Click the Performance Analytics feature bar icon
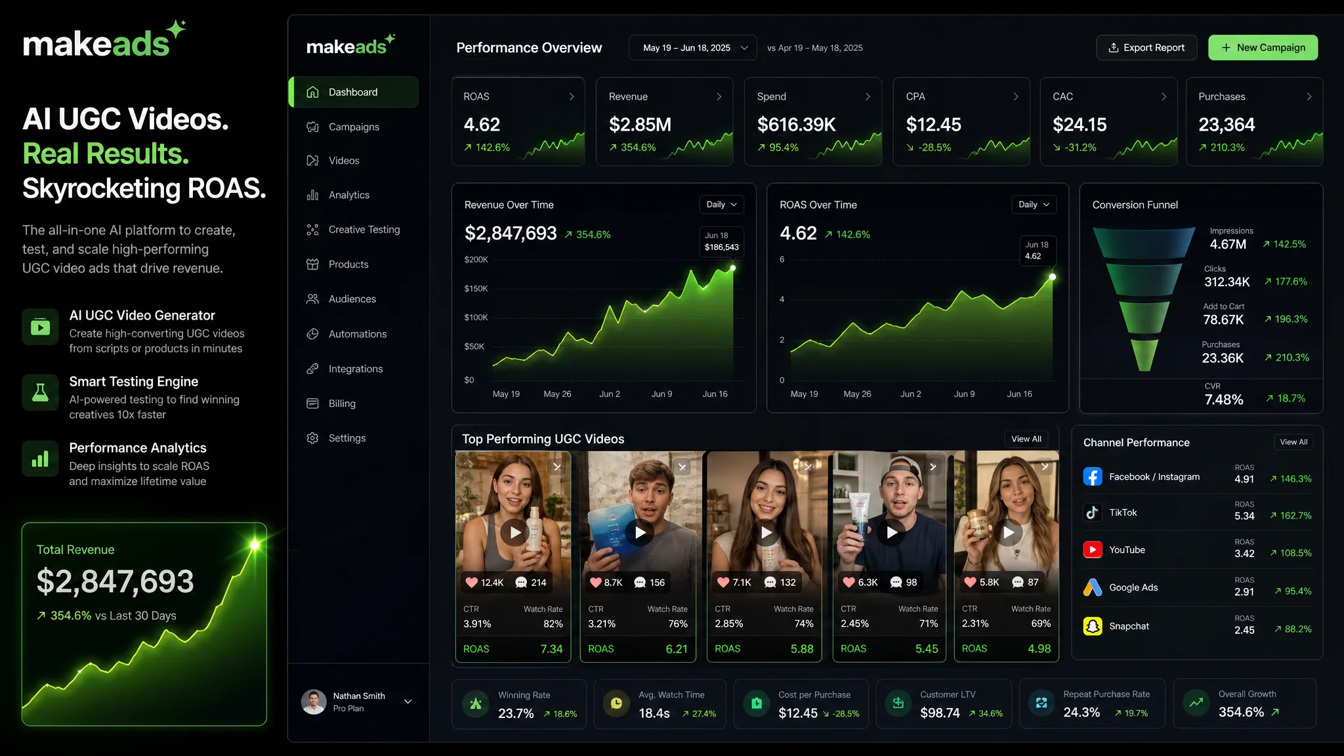The height and width of the screenshot is (756, 1344). coord(40,459)
